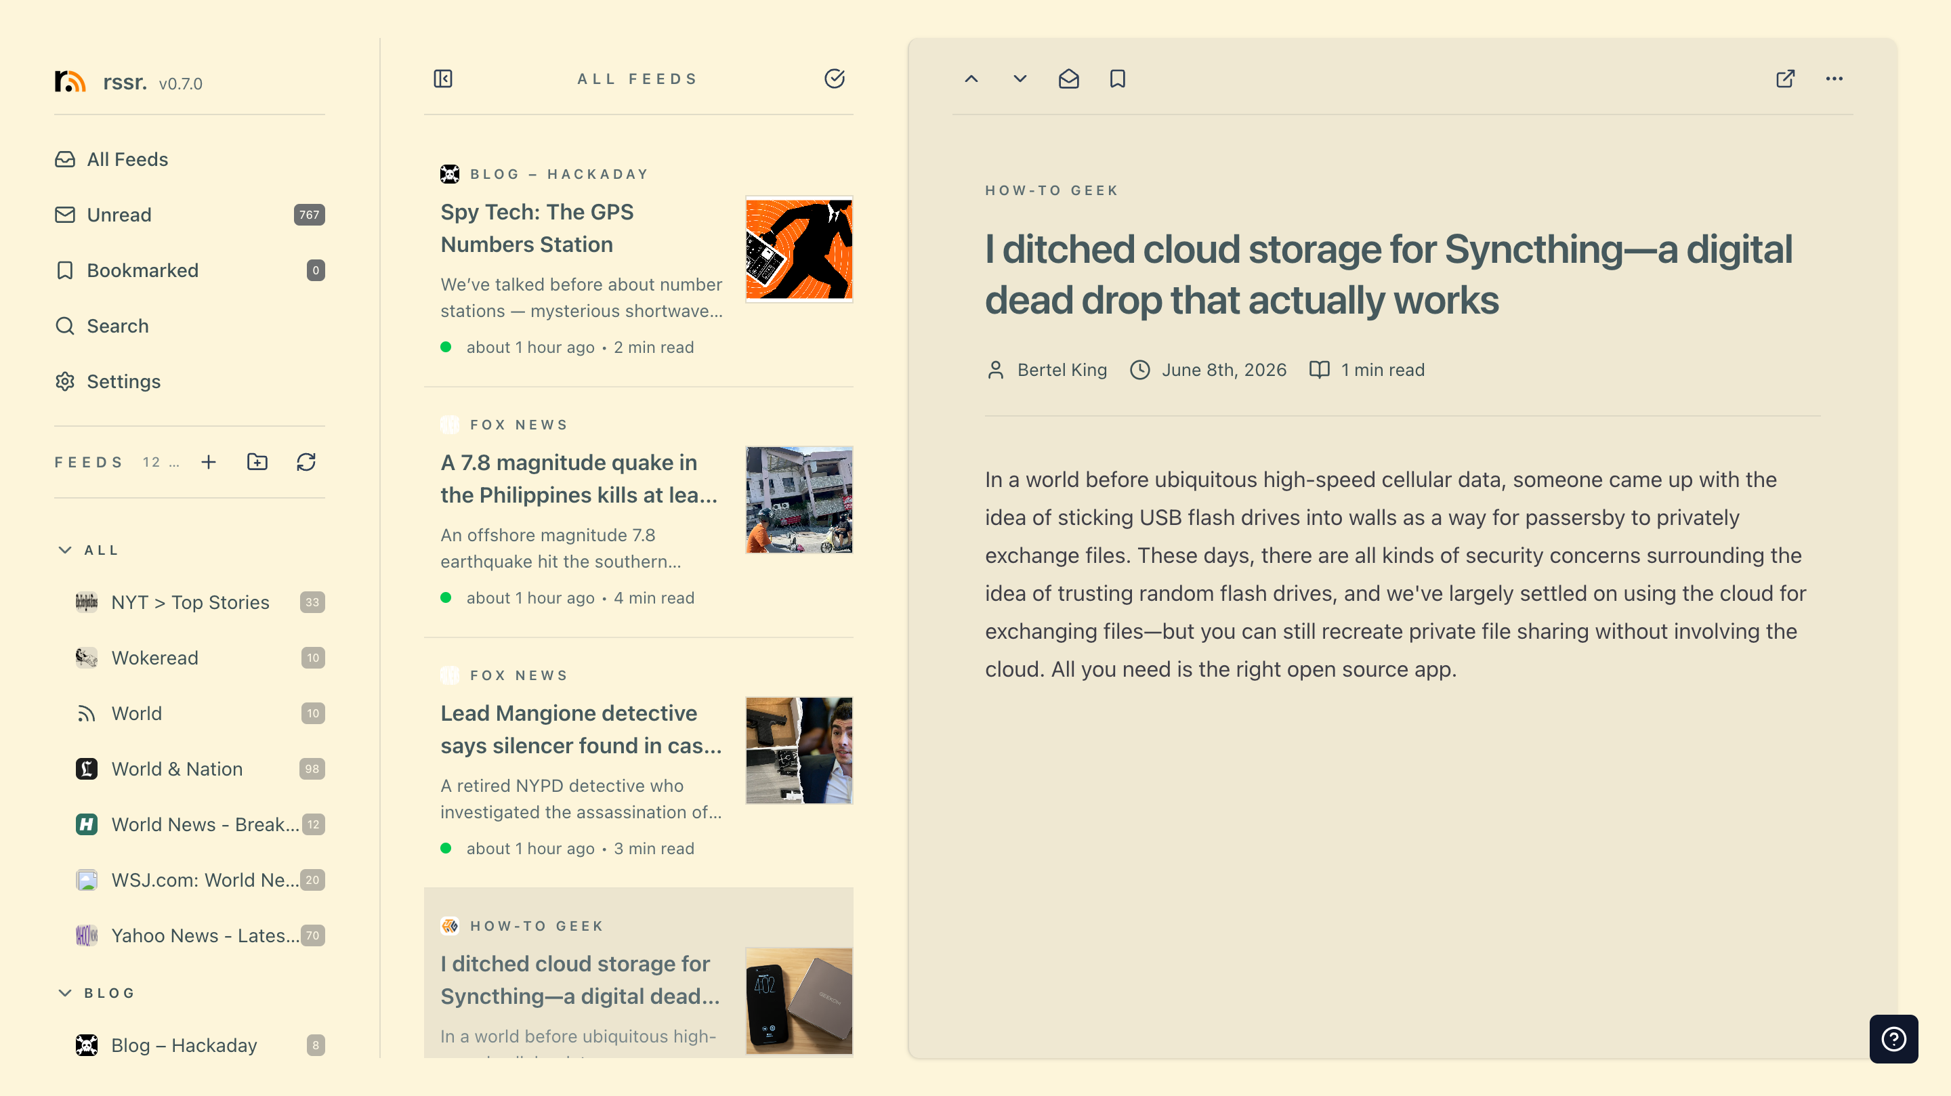Image resolution: width=1951 pixels, height=1096 pixels.
Task: Select WSJ.com: World News feed
Action: (x=200, y=879)
